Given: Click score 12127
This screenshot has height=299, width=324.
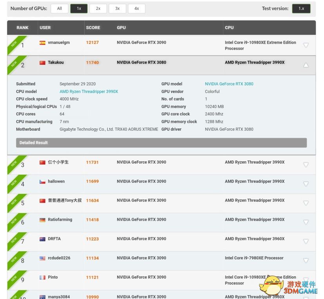Looking at the screenshot, I should (92, 42).
